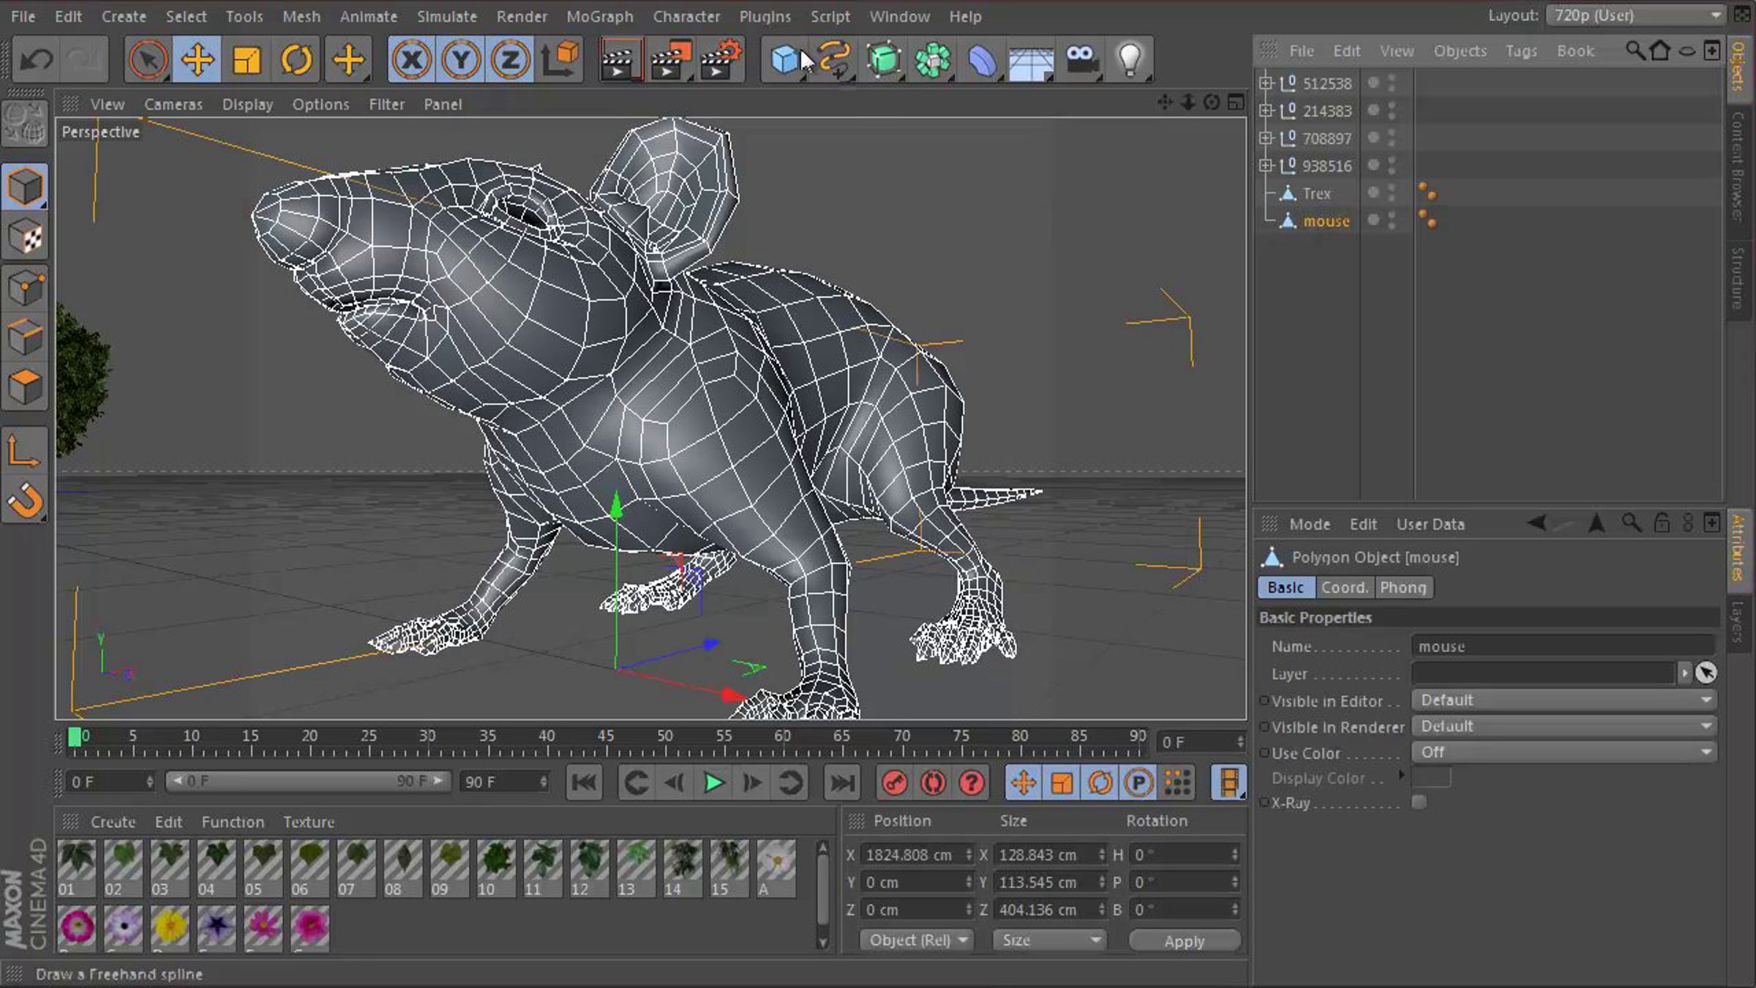Add a Cube primitive object
Screen dimensions: 1756x988
click(x=785, y=59)
